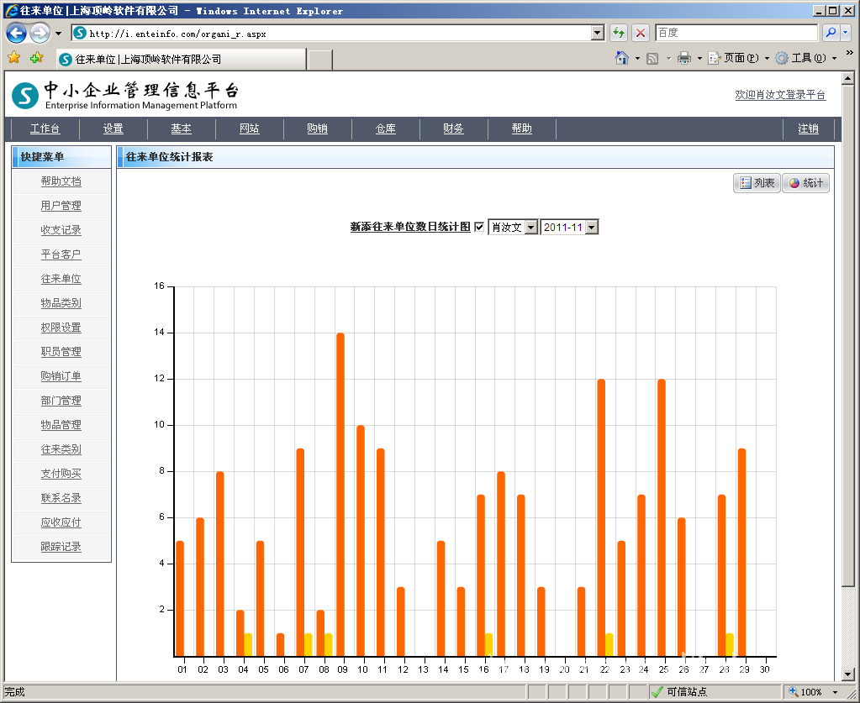Click the Stop loading red X icon
Viewport: 860px width, 703px height.
641,33
